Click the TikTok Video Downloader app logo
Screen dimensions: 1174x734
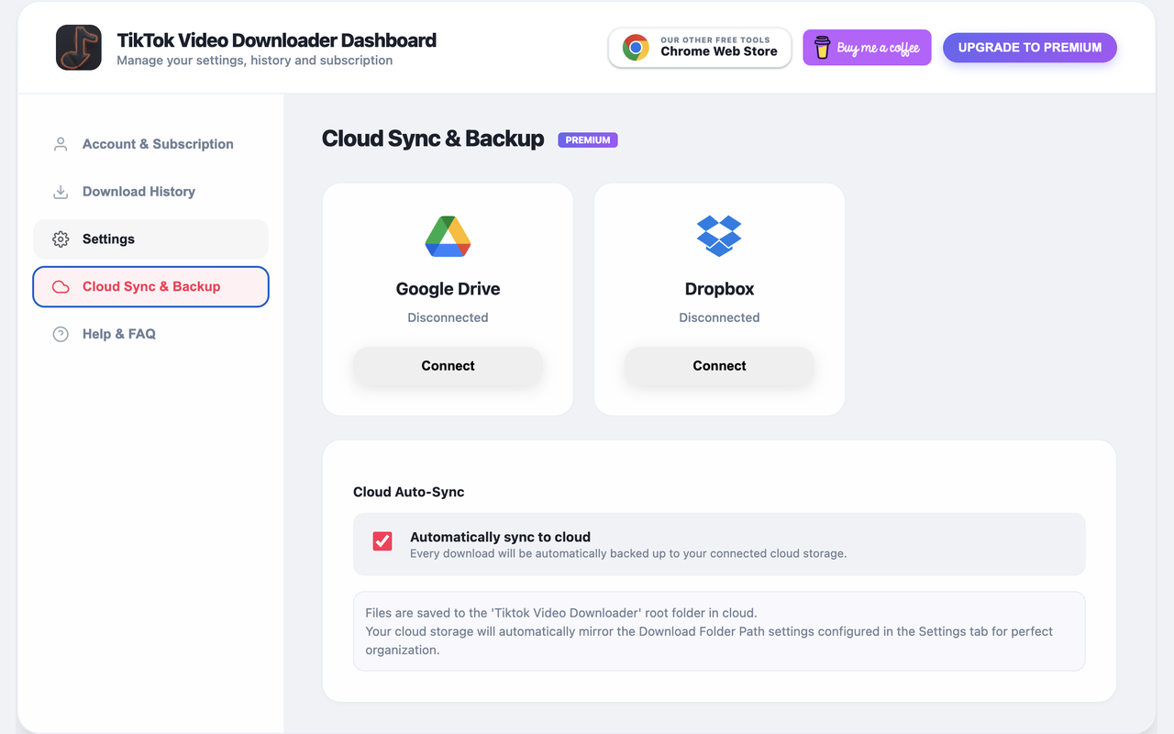[x=78, y=48]
